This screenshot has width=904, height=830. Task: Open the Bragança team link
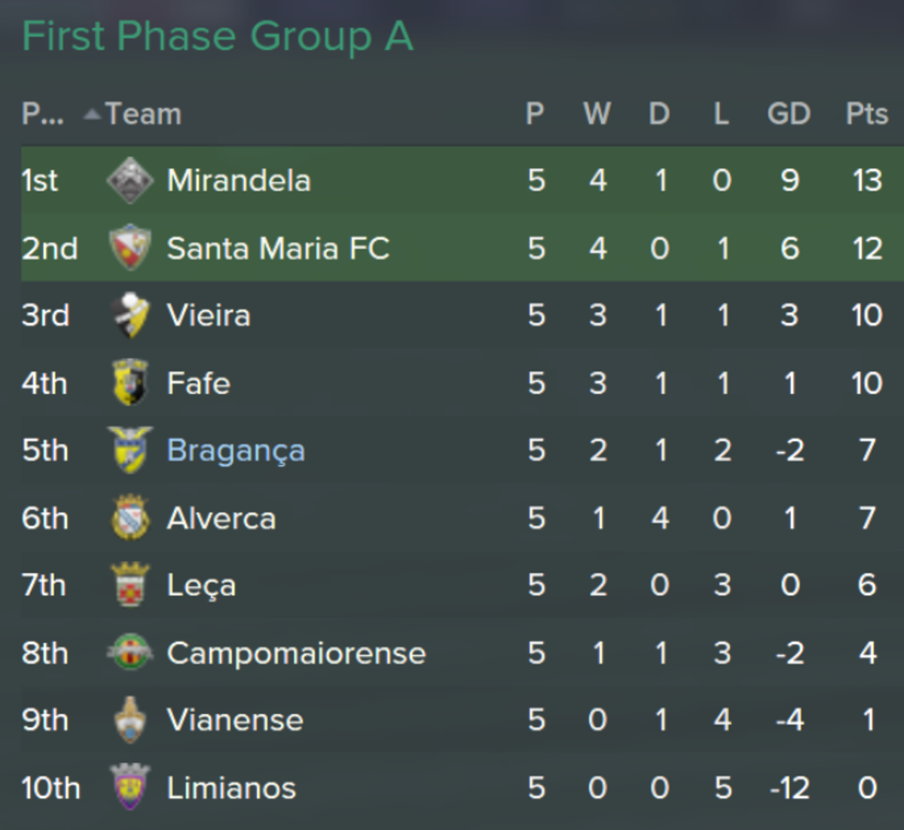pyautogui.click(x=236, y=451)
